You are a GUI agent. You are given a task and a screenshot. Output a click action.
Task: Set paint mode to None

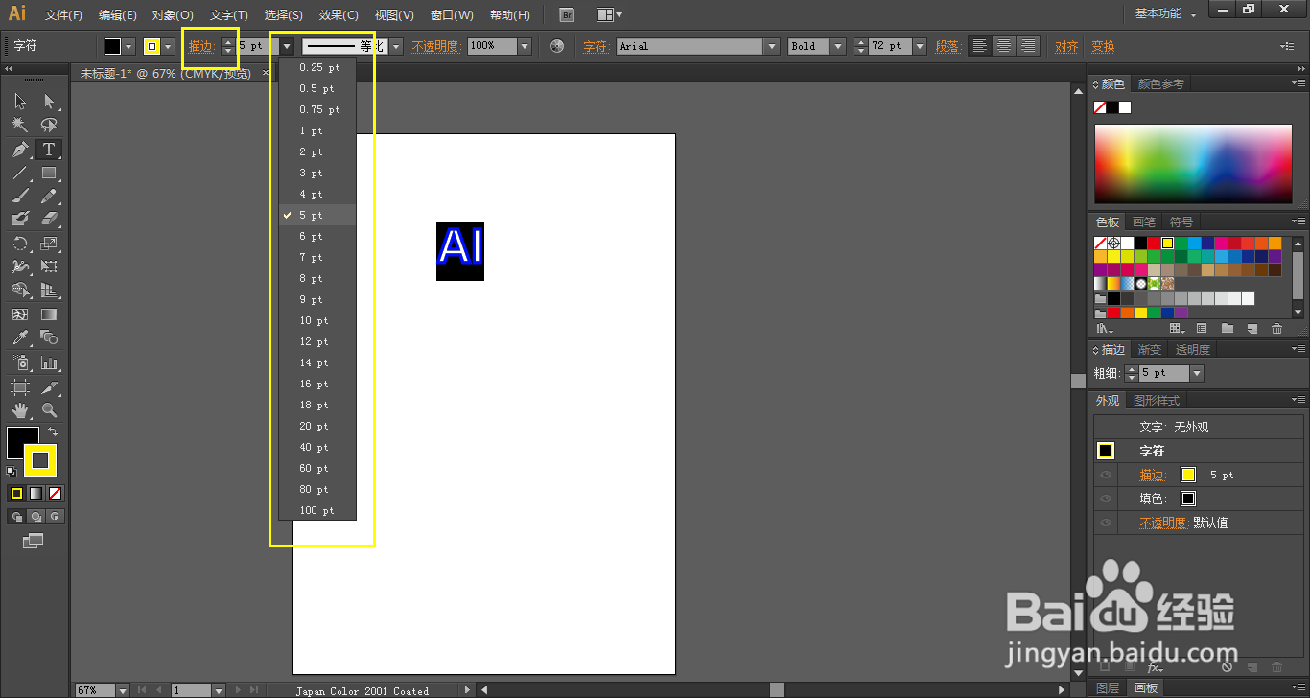pos(56,493)
